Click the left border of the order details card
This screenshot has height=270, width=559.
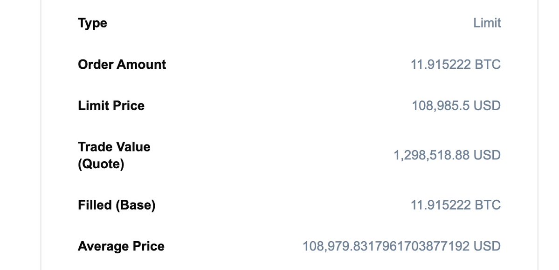[x=41, y=135]
